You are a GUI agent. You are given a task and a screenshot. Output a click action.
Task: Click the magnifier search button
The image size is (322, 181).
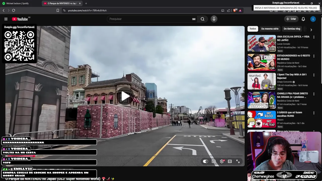click(x=203, y=19)
